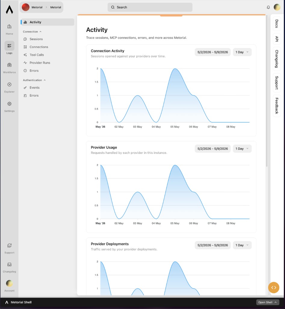Open Explorer in the left rail
285x309 pixels.
(9, 87)
